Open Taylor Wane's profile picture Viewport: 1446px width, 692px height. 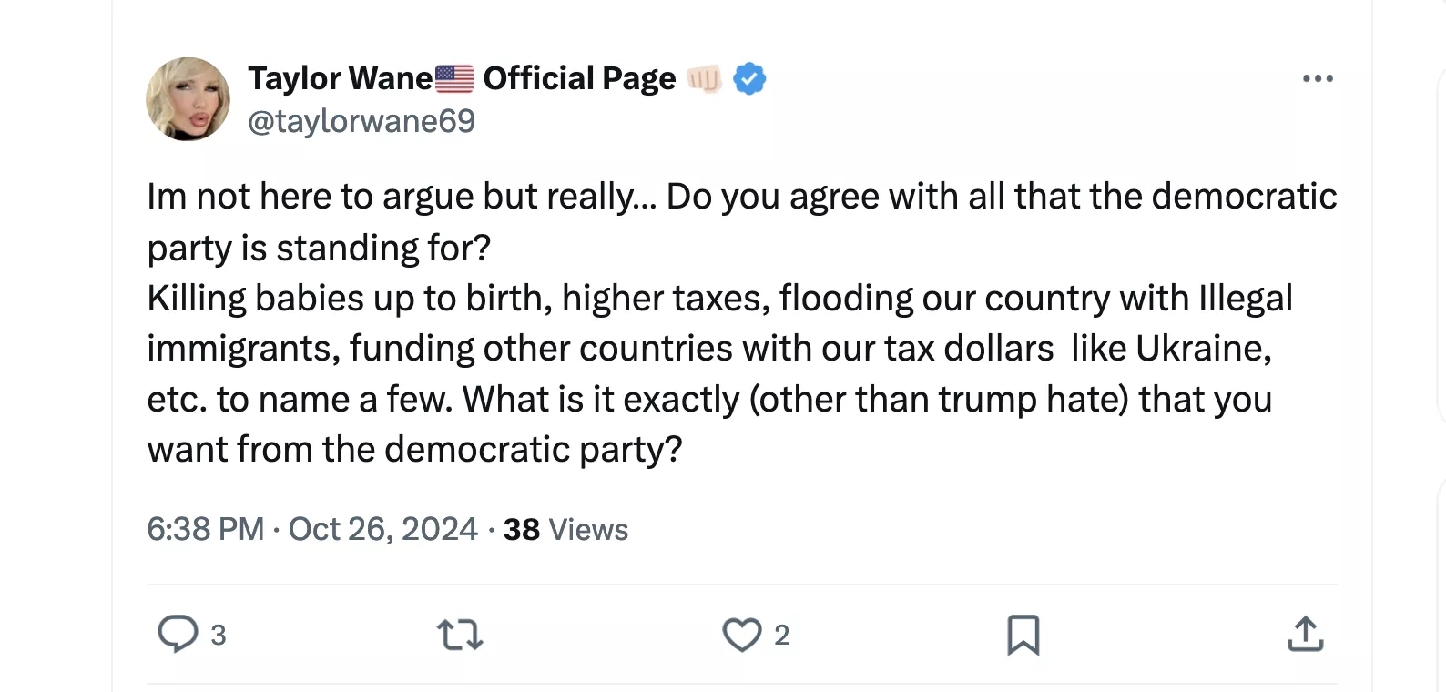188,99
